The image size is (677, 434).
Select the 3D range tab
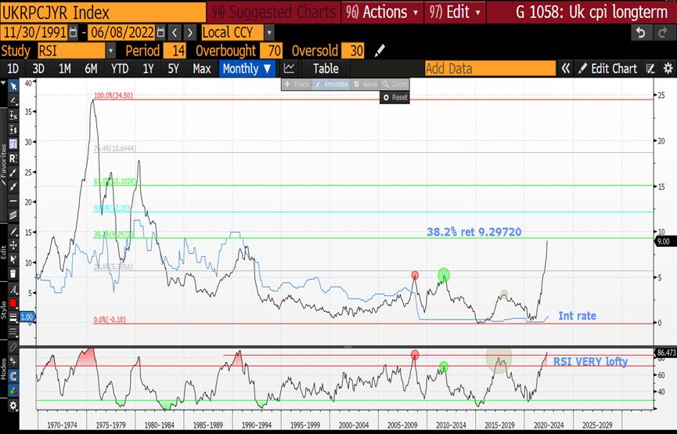tap(38, 68)
